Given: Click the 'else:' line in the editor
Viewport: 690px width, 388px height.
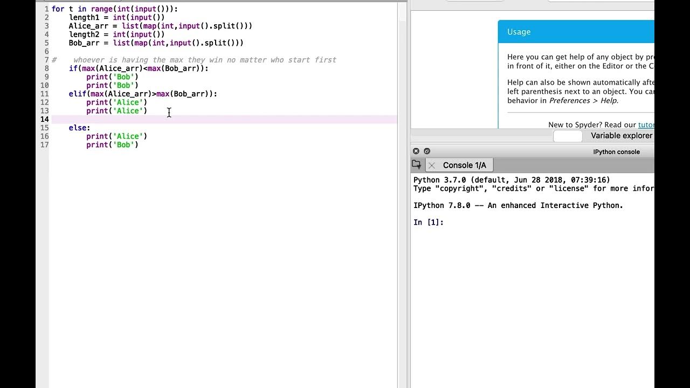Looking at the screenshot, I should (x=80, y=128).
